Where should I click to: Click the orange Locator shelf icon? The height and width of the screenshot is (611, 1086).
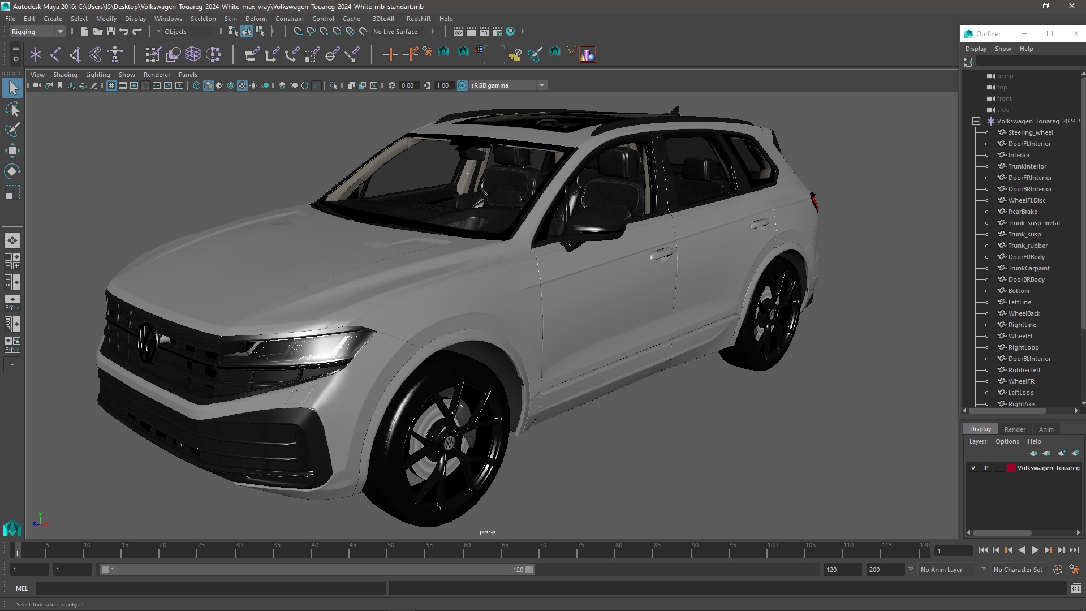[390, 54]
